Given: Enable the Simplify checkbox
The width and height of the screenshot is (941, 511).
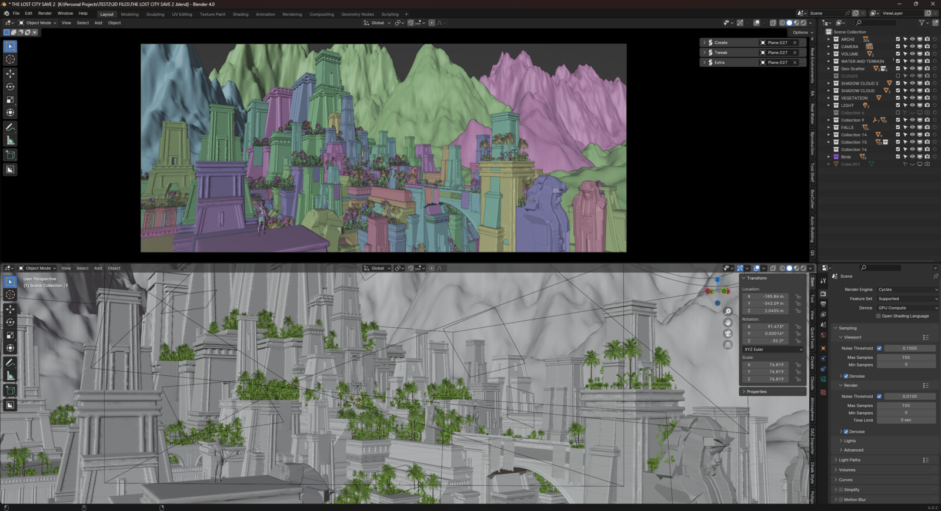Looking at the screenshot, I should pos(841,490).
